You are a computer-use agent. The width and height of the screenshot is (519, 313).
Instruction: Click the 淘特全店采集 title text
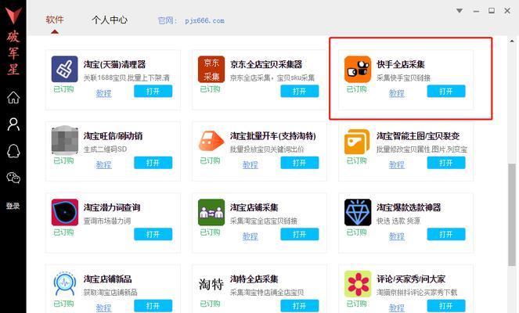pyautogui.click(x=254, y=279)
